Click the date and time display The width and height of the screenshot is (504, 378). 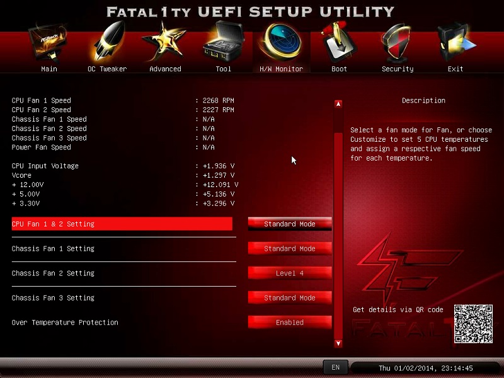click(425, 368)
